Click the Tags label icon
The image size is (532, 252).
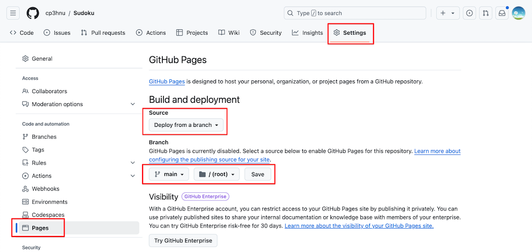[26, 149]
